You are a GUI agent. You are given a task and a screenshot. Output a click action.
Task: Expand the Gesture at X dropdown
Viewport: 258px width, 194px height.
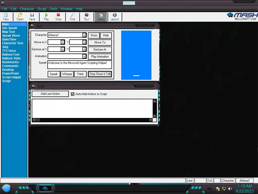click(62, 49)
